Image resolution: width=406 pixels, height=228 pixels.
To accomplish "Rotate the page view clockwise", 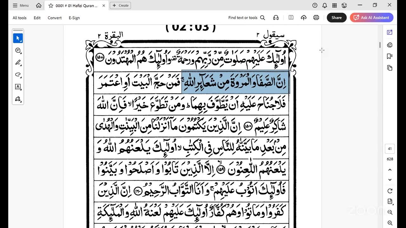I will [x=390, y=191].
